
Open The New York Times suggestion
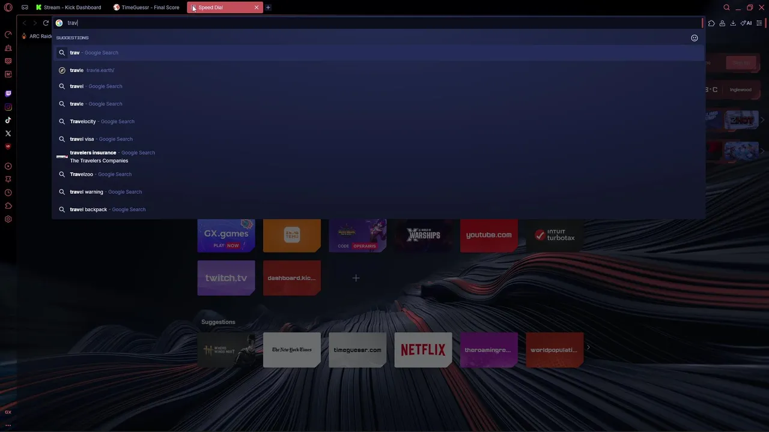click(292, 350)
